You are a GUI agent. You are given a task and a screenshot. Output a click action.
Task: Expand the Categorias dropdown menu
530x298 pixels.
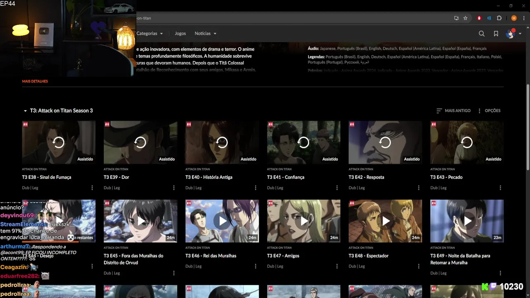149,34
